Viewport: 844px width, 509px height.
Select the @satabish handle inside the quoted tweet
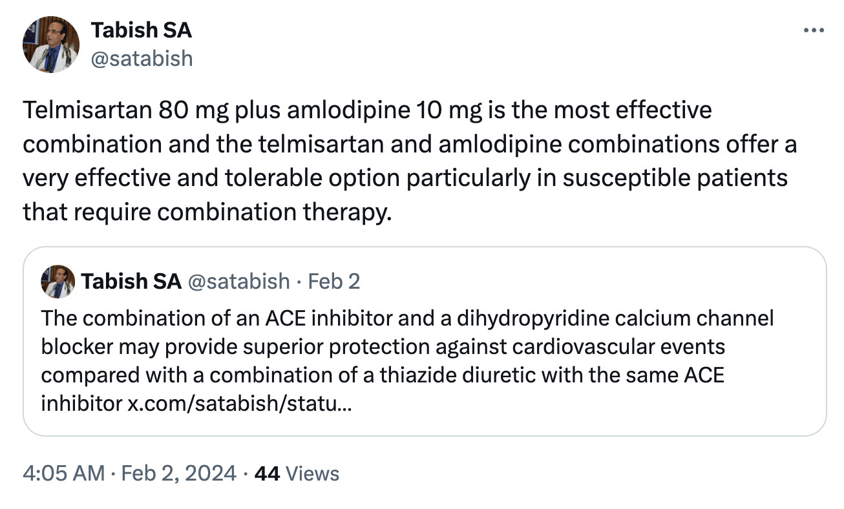click(238, 281)
